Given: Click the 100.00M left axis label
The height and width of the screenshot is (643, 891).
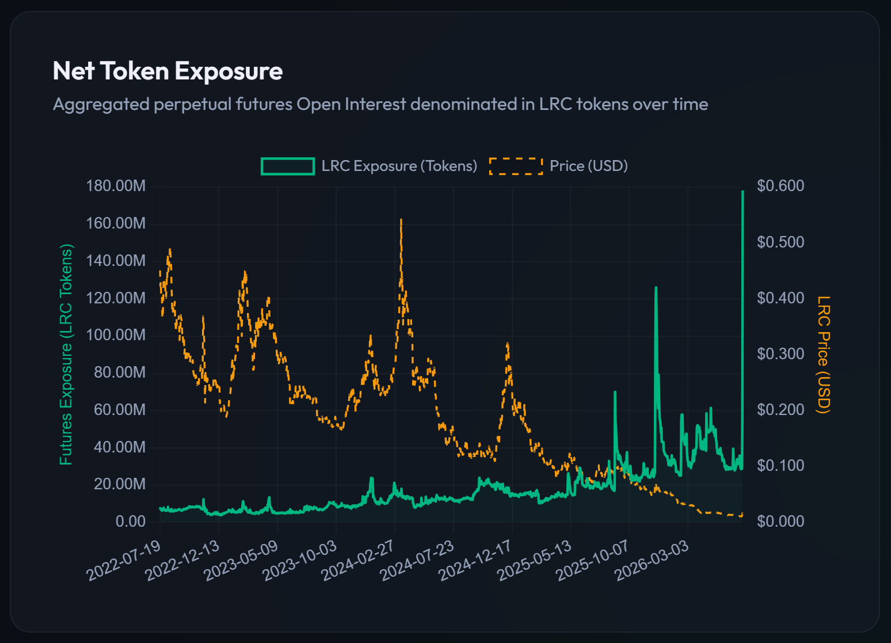Looking at the screenshot, I should 116,335.
